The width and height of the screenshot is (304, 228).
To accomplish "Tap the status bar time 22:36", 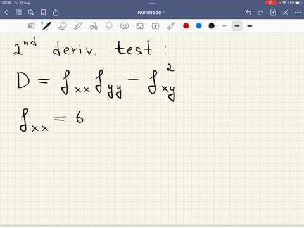I will tap(6, 3).
